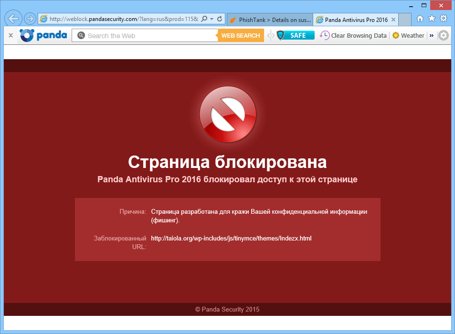Expand the toolbar overflow chevron

point(431,35)
